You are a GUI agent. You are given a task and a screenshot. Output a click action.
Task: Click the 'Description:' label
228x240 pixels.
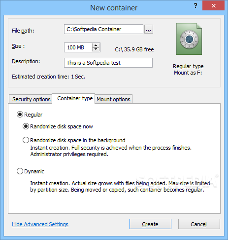click(x=26, y=62)
